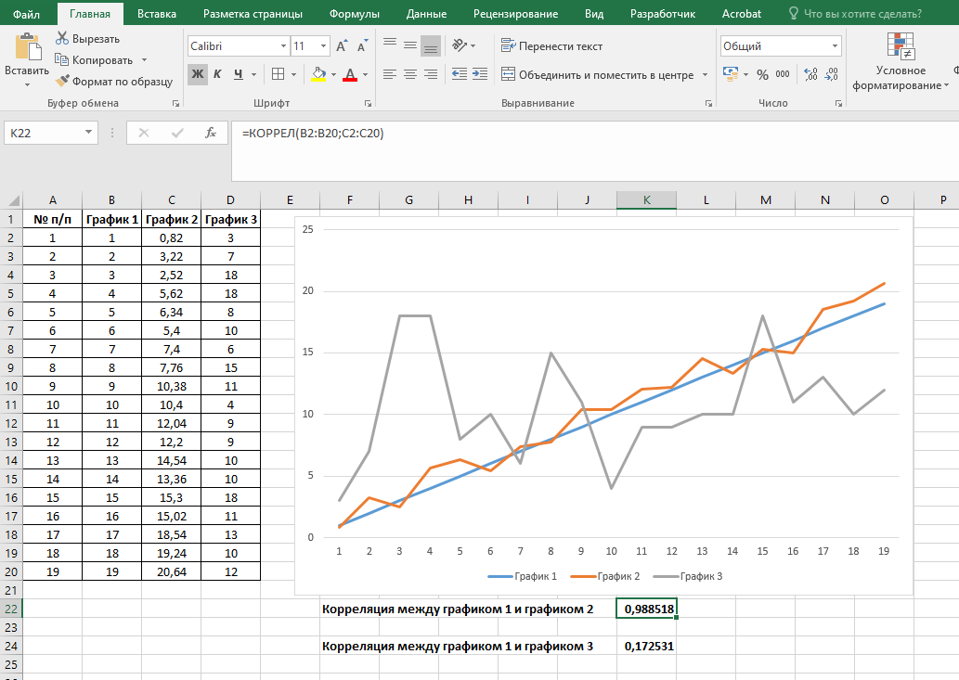The image size is (959, 680).
Task: Click График 3 legend entry in chart
Action: [x=688, y=576]
